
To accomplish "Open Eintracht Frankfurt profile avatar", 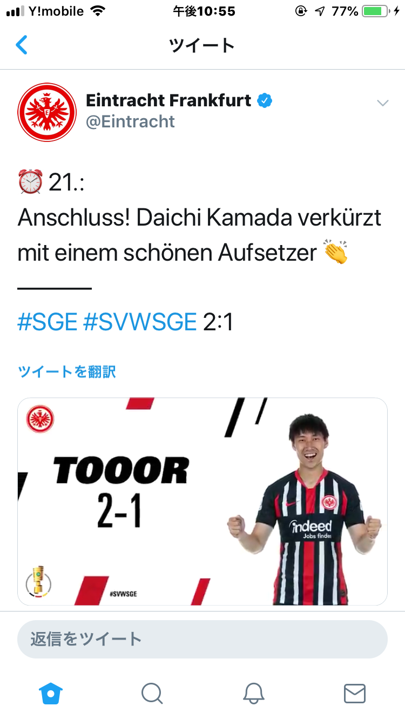I will pos(47,112).
